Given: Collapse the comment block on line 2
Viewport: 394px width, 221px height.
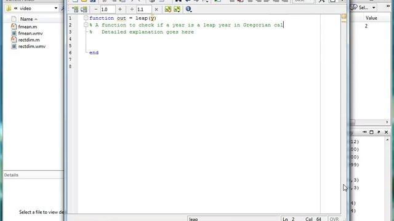Looking at the screenshot, I should [x=86, y=25].
